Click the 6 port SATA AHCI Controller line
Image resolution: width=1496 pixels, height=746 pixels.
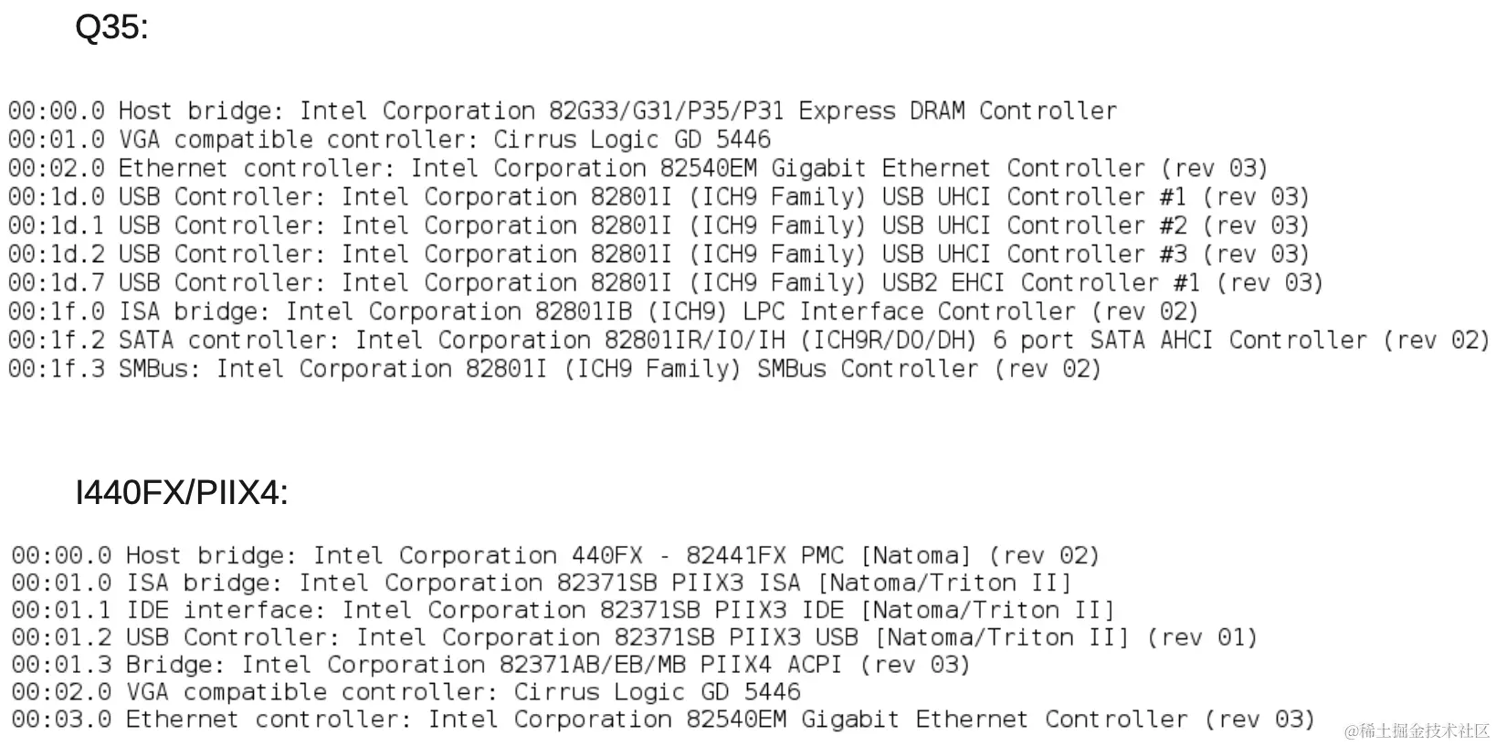coord(749,340)
